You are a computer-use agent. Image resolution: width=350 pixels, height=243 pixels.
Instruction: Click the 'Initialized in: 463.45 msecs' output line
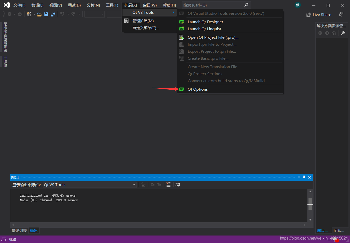(48, 195)
